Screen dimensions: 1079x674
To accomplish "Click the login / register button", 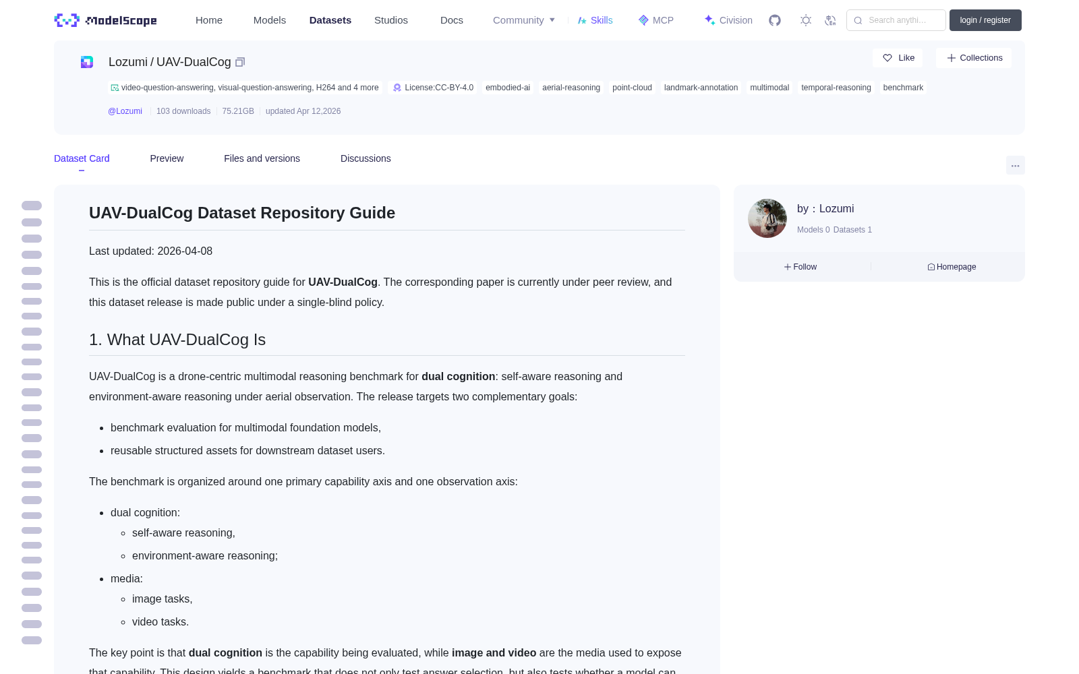I will click(x=985, y=20).
